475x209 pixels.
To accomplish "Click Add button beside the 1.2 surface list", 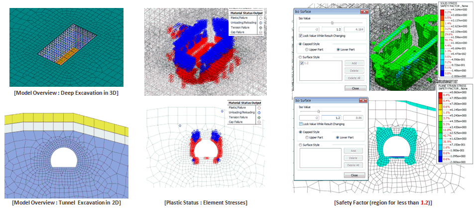I will (354, 63).
